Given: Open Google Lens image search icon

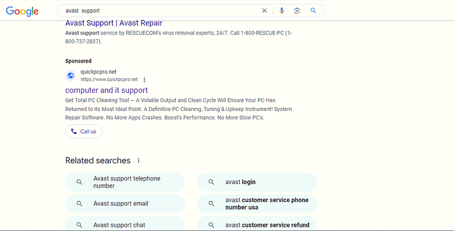Looking at the screenshot, I should [x=297, y=11].
